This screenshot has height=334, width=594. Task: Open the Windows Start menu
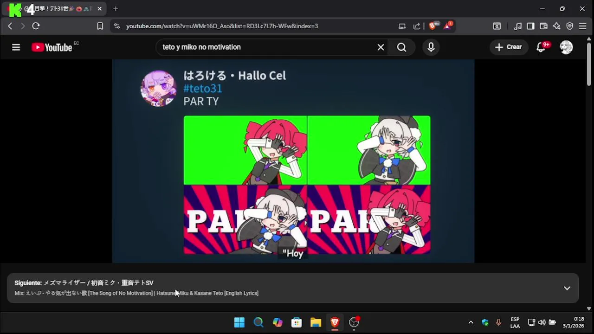coord(239,322)
